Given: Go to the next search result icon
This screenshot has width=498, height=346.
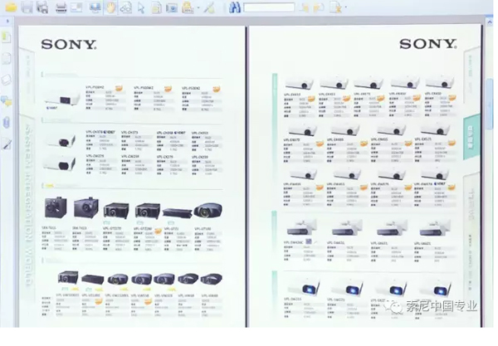Looking at the screenshot, I should point(319,7).
